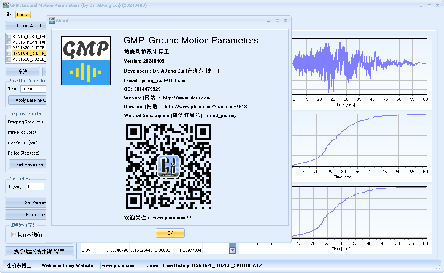Click the website URL http://www.jdcui.com

(187, 98)
